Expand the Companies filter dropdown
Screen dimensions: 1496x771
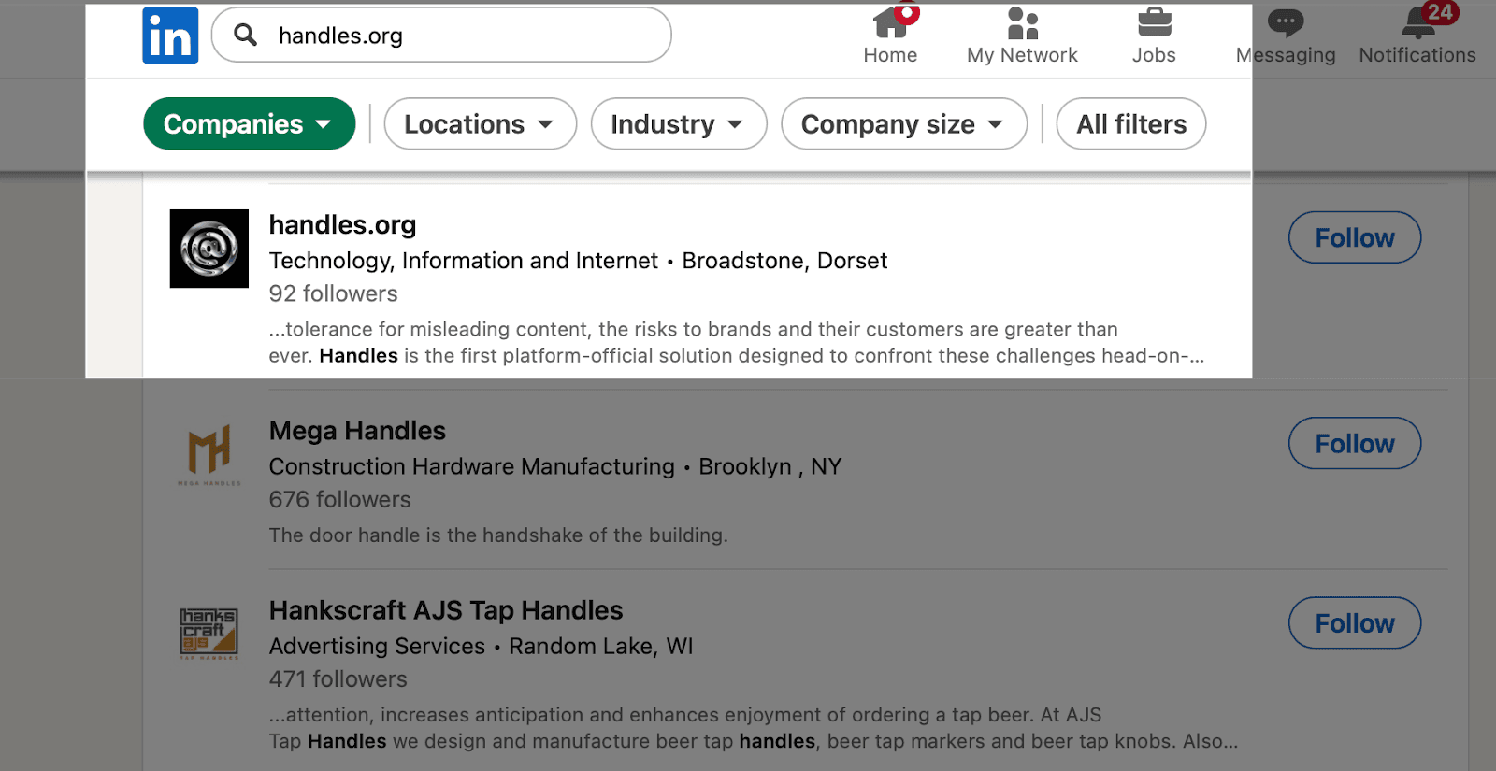point(249,123)
